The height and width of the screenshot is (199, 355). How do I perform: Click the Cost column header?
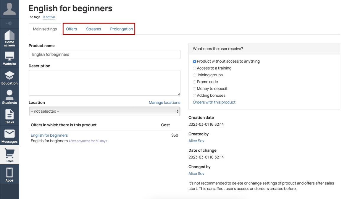tap(165, 125)
